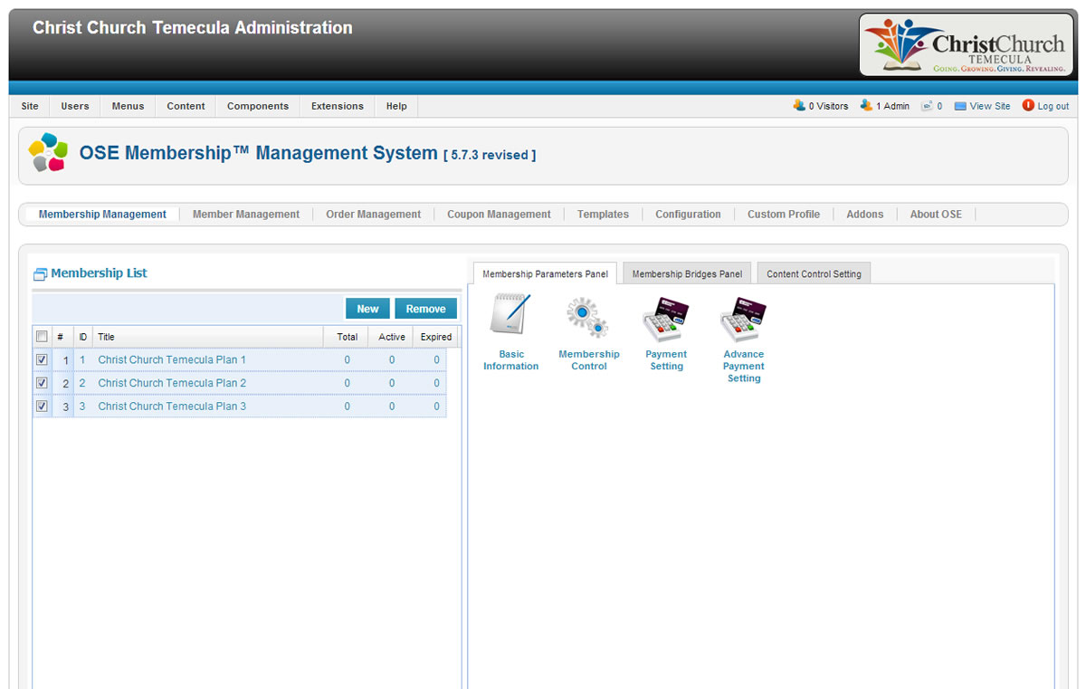Image resolution: width=1086 pixels, height=689 pixels.
Task: Toggle the select-all checkbox in list header
Action: click(42, 336)
